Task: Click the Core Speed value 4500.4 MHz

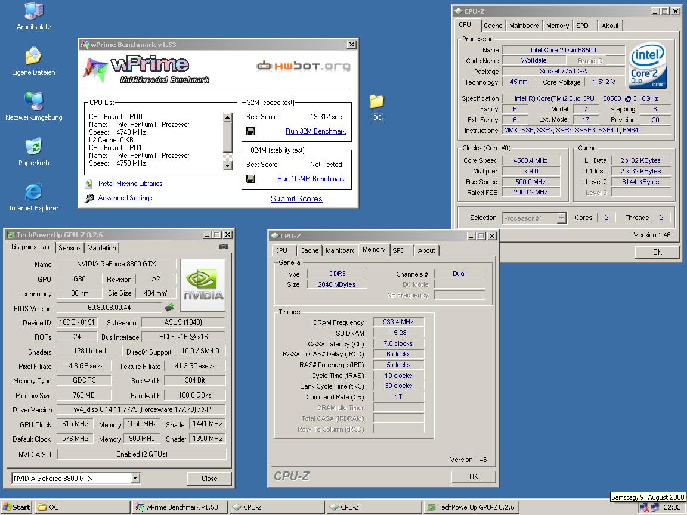Action: pyautogui.click(x=531, y=160)
